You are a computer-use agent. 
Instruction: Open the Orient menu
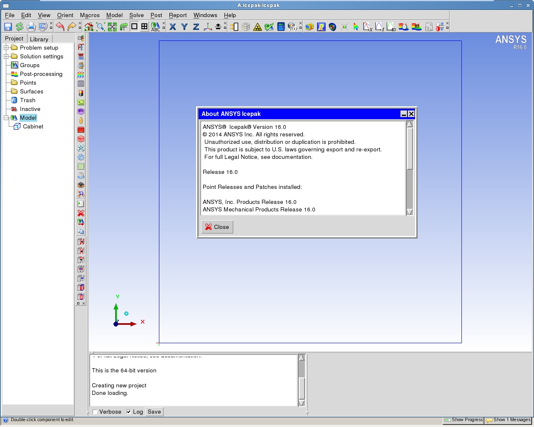pos(65,15)
